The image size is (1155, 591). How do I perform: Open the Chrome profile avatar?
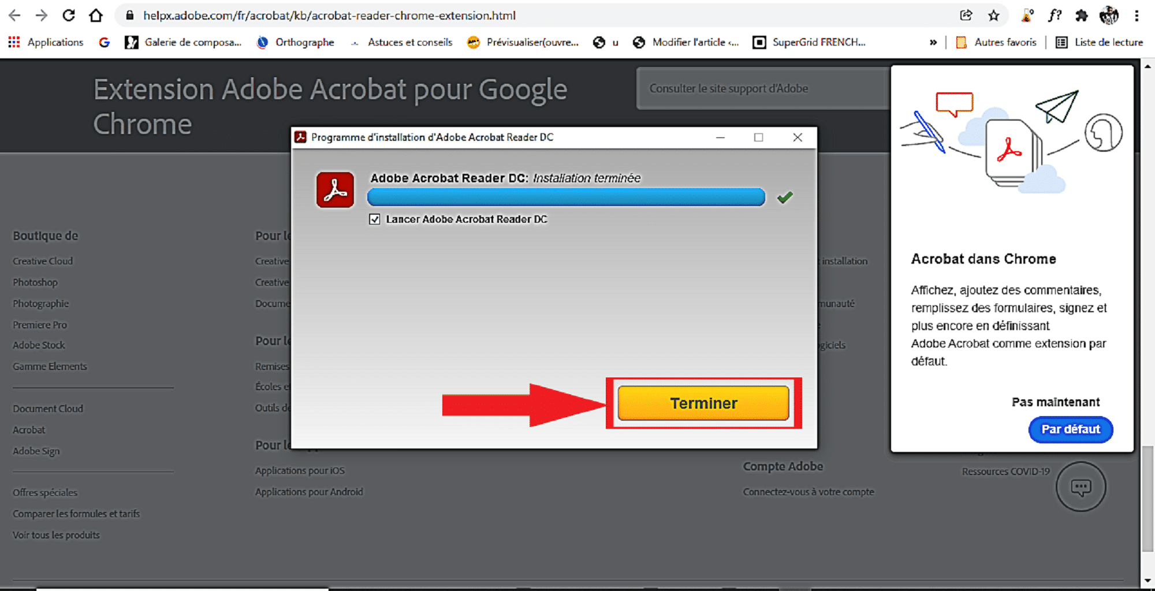click(1109, 16)
